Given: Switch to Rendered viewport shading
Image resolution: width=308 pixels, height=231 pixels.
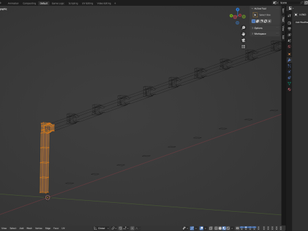Looking at the screenshot, I should pyautogui.click(x=228, y=228).
